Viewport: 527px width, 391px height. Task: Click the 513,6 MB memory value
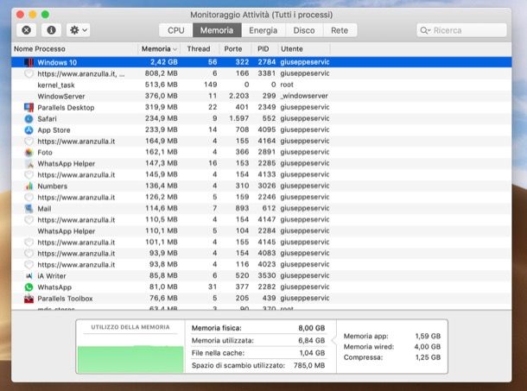click(162, 85)
